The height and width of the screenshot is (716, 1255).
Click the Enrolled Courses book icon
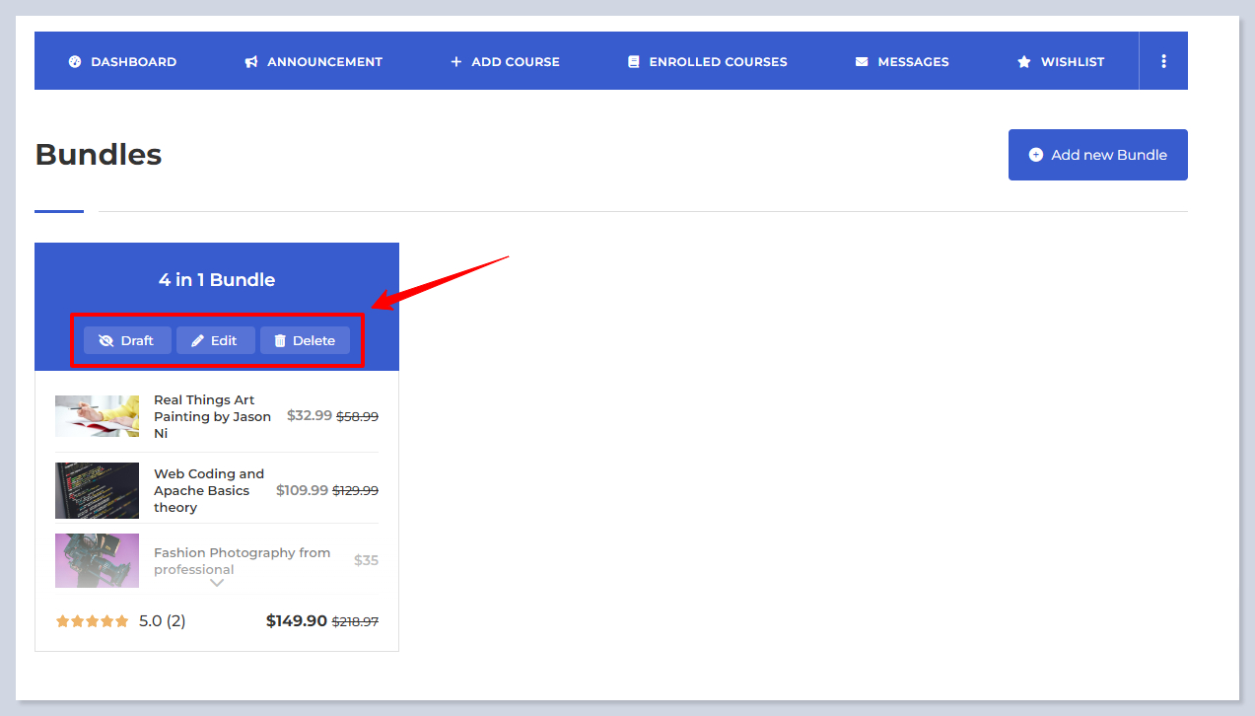[634, 61]
